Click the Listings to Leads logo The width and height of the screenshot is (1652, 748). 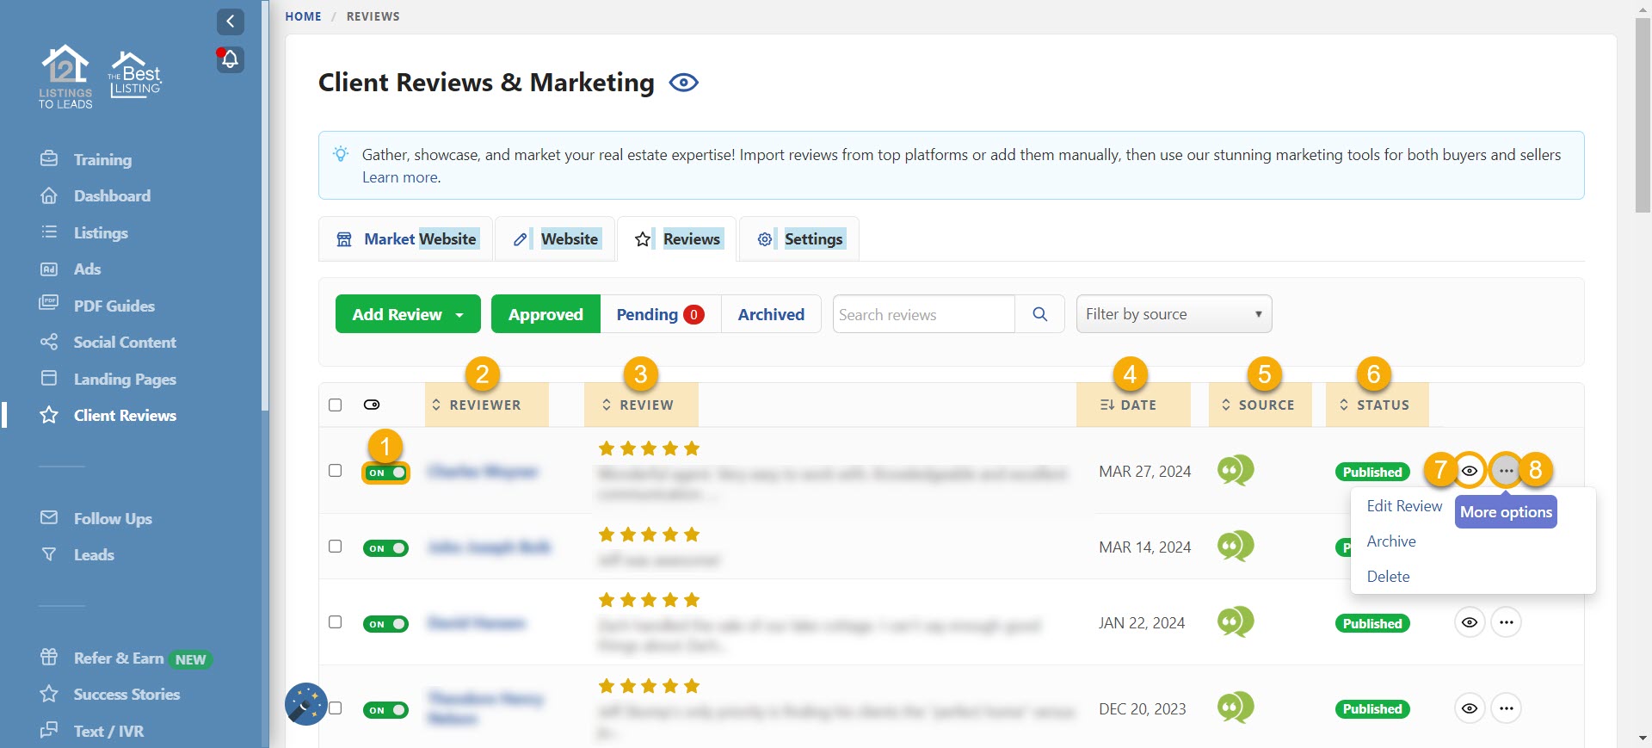(65, 77)
